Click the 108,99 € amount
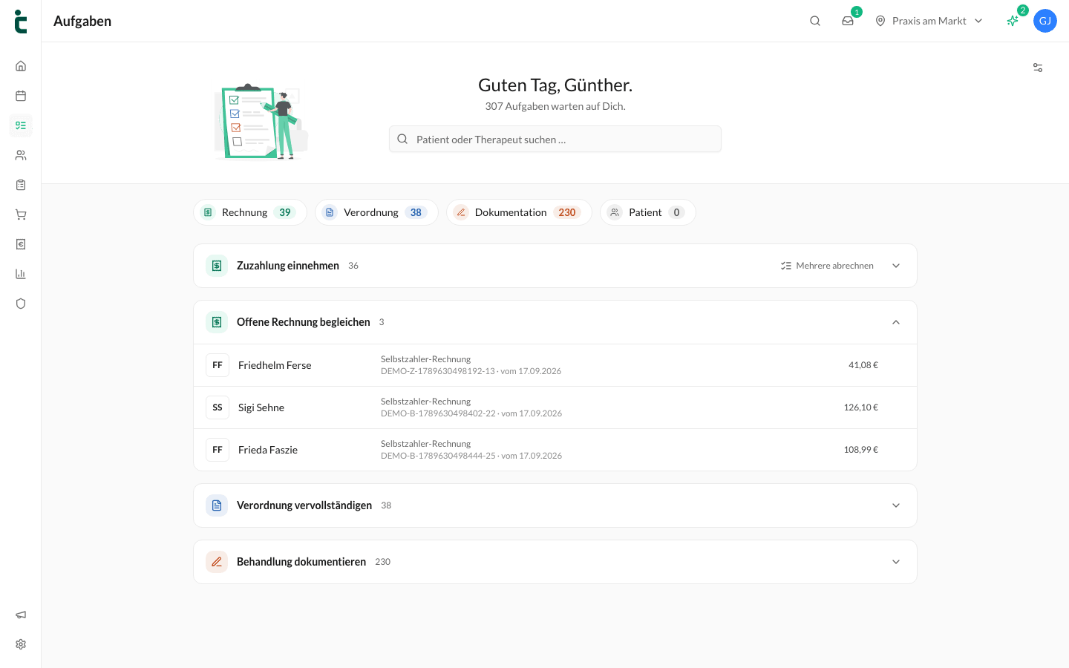The height and width of the screenshot is (668, 1069). [861, 450]
